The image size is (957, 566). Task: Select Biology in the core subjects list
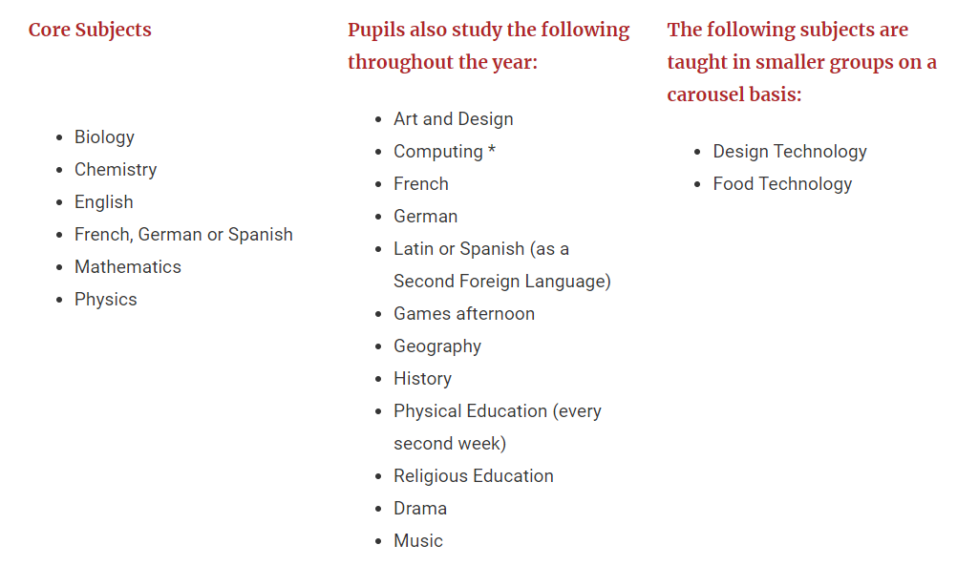104,137
